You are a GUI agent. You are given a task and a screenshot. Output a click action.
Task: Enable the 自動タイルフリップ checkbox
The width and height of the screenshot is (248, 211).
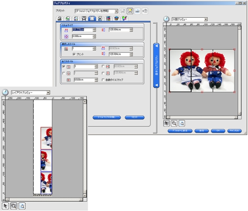point(103,80)
